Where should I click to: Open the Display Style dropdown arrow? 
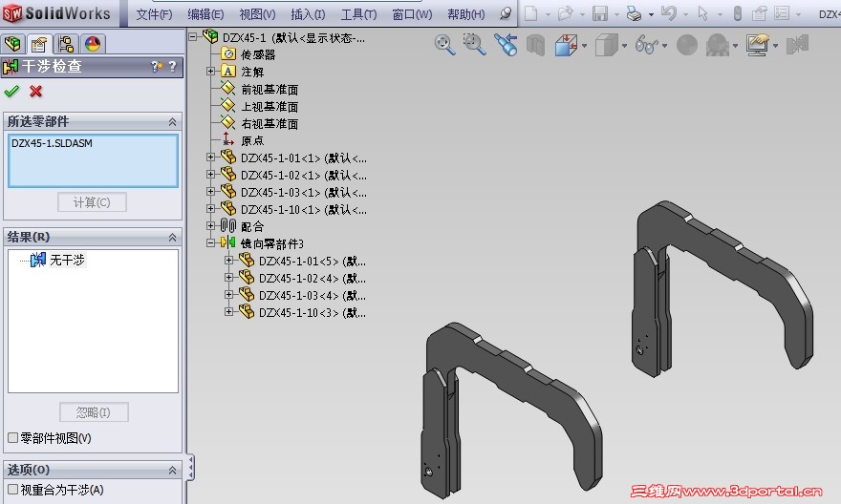(624, 46)
